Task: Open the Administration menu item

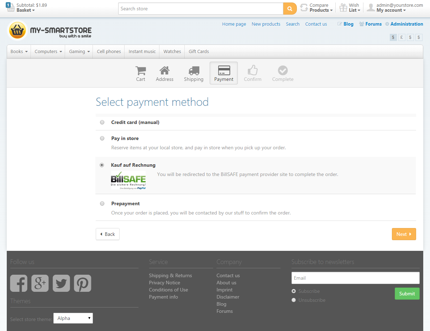Action: 407,24
